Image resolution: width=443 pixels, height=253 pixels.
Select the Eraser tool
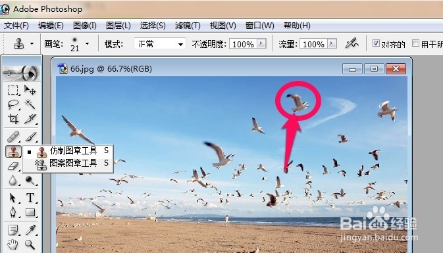click(x=13, y=166)
